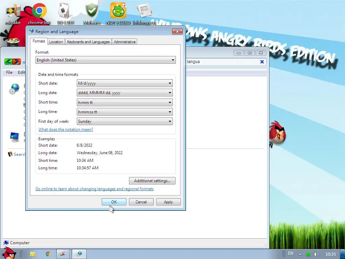The width and height of the screenshot is (345, 259).
Task: Expand the Short date format dropdown
Action: [125, 83]
